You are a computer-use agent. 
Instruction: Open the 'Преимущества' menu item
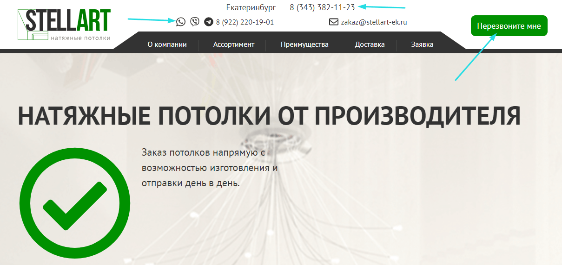(x=304, y=44)
